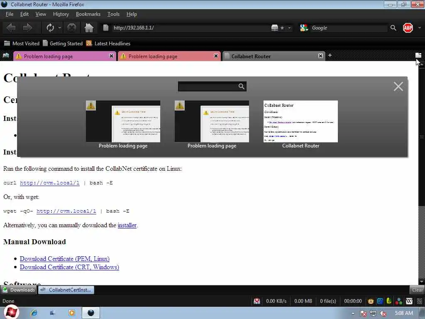This screenshot has height=319, width=425.
Task: Open the Adblock Plus icon
Action: coord(408,28)
